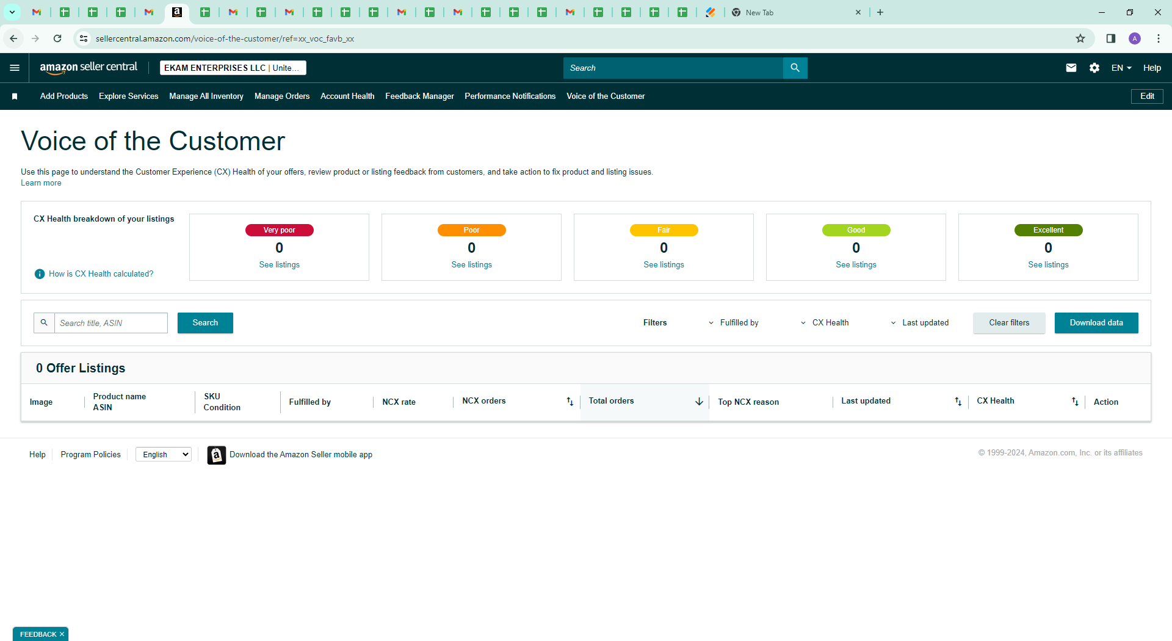Click the red Very poor badge

[280, 230]
